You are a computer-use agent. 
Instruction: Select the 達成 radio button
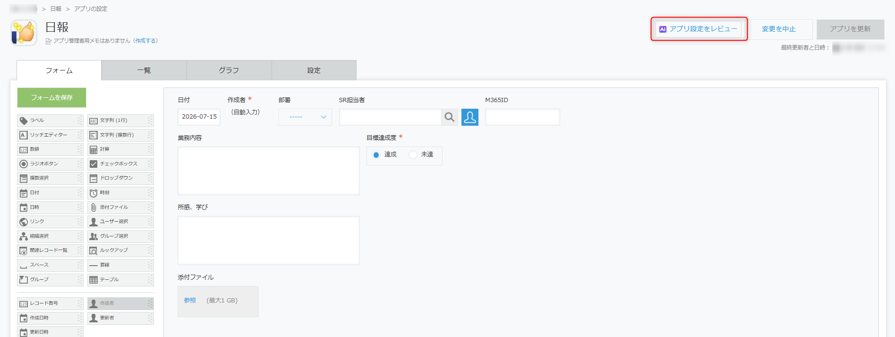(376, 155)
